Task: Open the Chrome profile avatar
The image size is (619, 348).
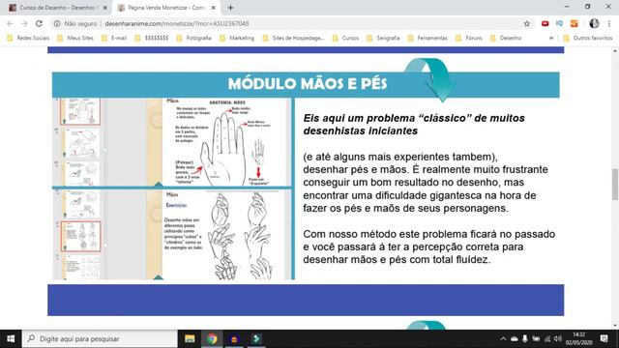Action: click(x=594, y=23)
